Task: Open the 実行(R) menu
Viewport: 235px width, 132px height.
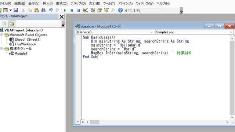Action: pyautogui.click(x=94, y=3)
